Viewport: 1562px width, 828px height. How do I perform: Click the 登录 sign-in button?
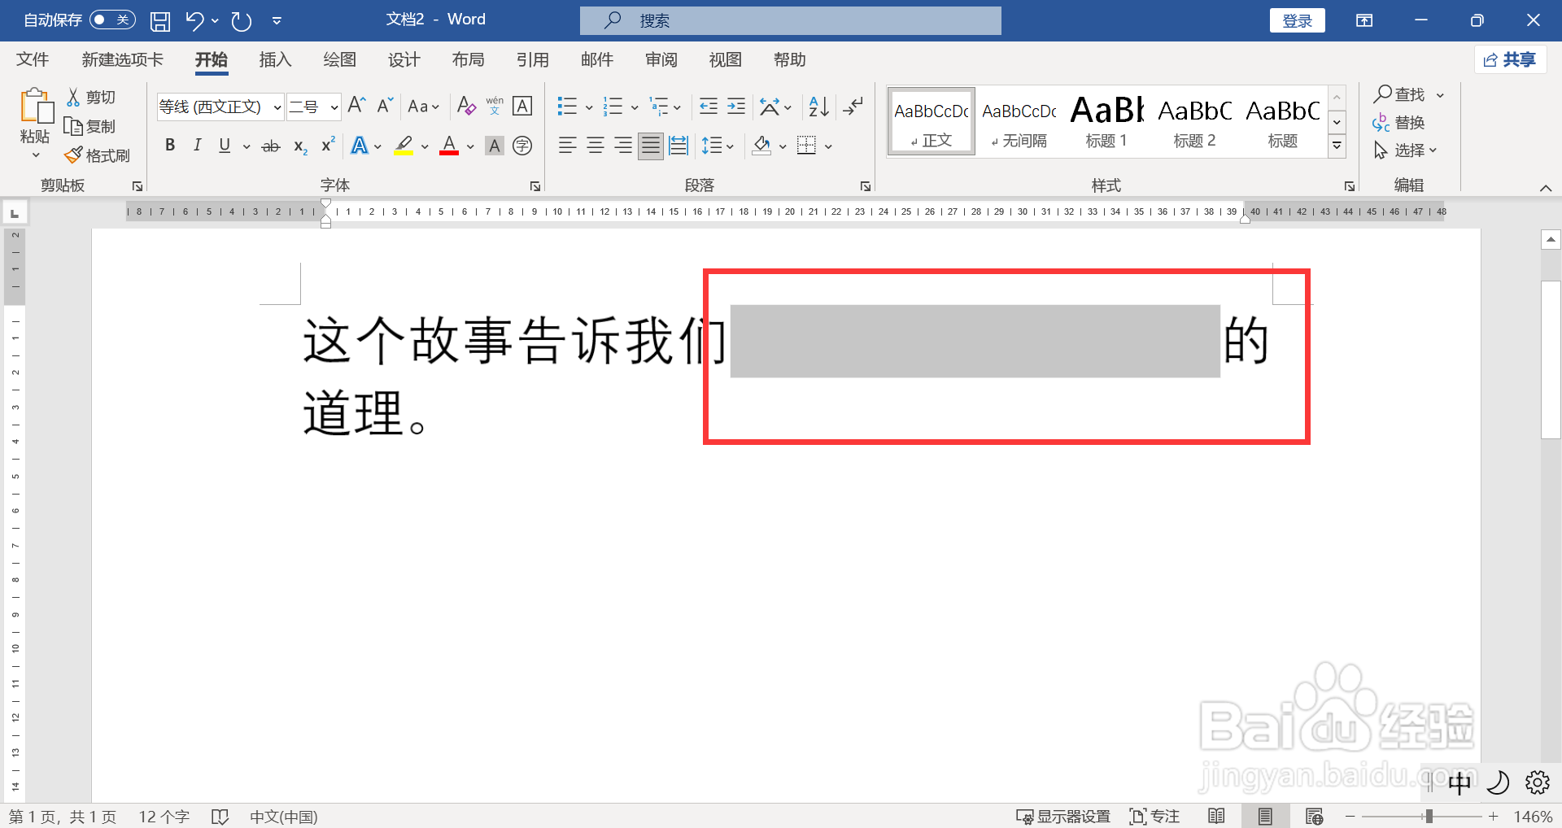coord(1297,20)
